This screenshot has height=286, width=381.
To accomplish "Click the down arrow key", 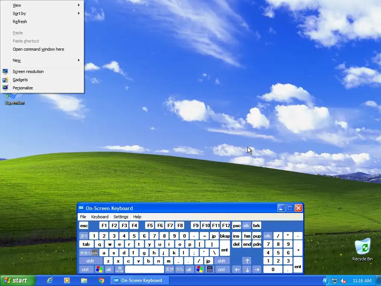I will click(247, 270).
